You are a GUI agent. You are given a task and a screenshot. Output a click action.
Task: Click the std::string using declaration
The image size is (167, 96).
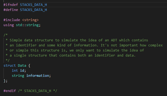(x=27, y=25)
